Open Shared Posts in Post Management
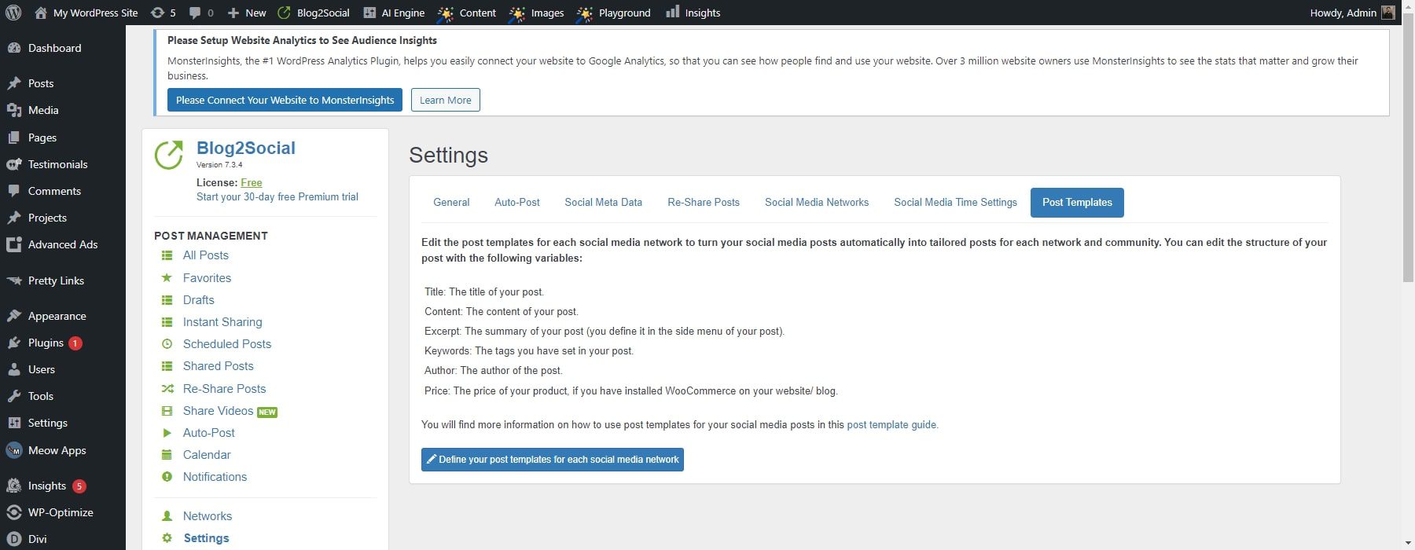Screen dimensions: 1415x550 [x=219, y=366]
